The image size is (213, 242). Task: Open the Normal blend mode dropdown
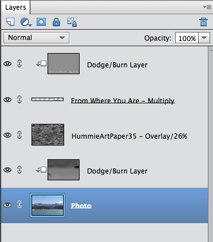coord(36,38)
